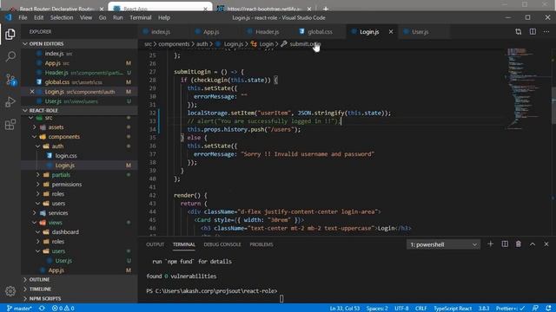This screenshot has width=556, height=312.
Task: Open the Explorer view in activity bar
Action: (x=10, y=35)
